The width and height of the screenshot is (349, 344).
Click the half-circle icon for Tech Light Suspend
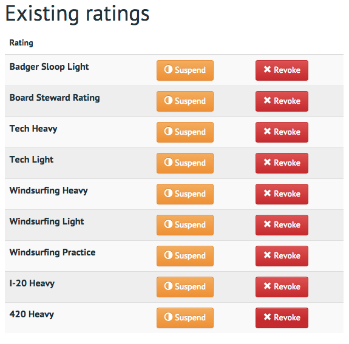tap(168, 162)
